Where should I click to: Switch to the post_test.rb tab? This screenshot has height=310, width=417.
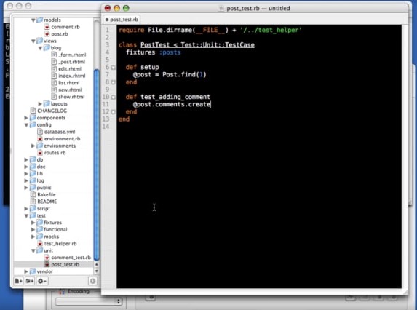(122, 20)
